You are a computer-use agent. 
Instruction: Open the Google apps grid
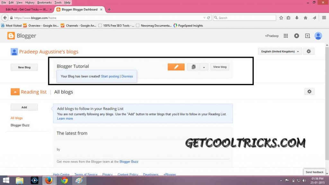(x=286, y=36)
